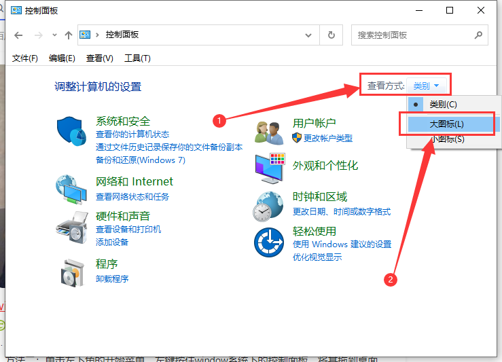Click the refresh button in address bar

pos(331,35)
